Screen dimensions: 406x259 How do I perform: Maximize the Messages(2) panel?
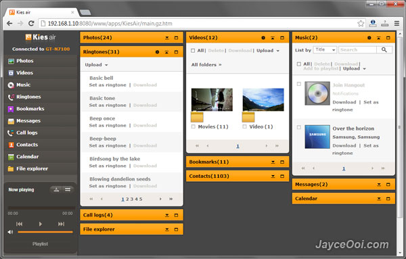tap(388, 185)
